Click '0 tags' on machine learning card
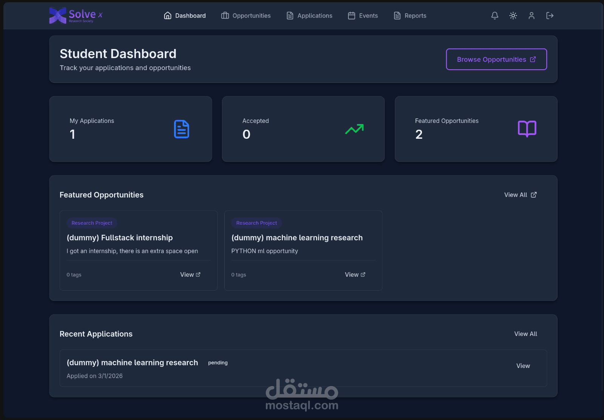The image size is (604, 420). pos(239,275)
